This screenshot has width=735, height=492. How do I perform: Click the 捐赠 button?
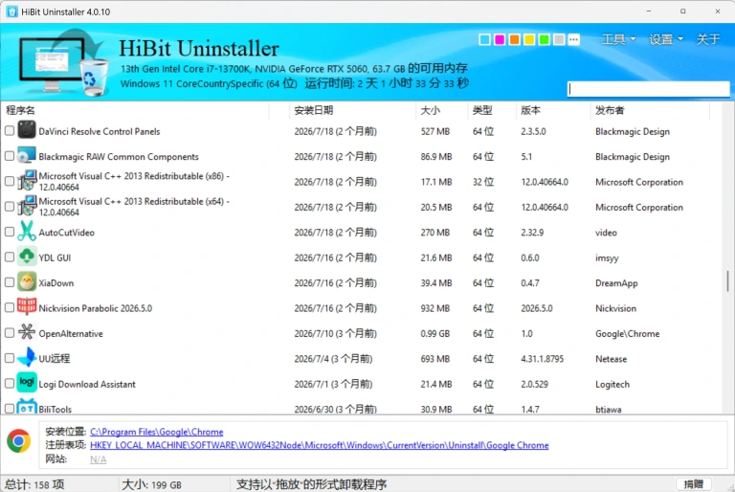point(693,484)
